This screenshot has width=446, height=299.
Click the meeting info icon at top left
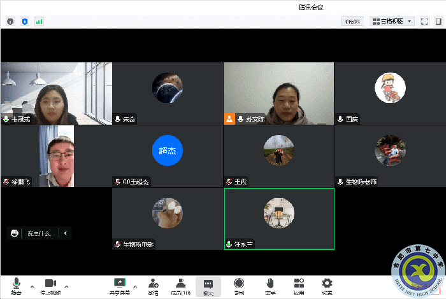[x=10, y=21]
